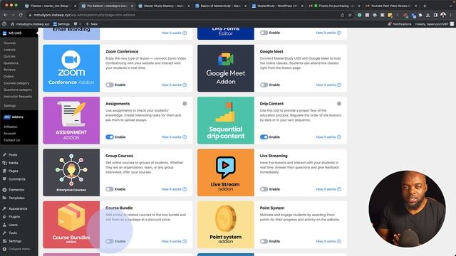This screenshot has height=256, width=456.
Task: Reload the page in browser toolbar
Action: (21, 15)
